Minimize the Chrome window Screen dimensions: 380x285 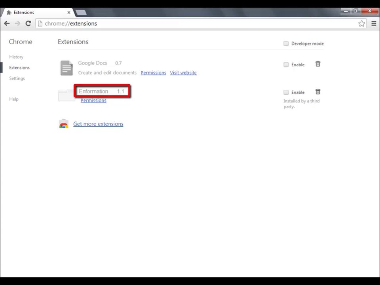(346, 11)
